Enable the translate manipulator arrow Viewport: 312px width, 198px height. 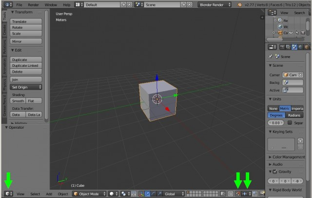point(147,194)
